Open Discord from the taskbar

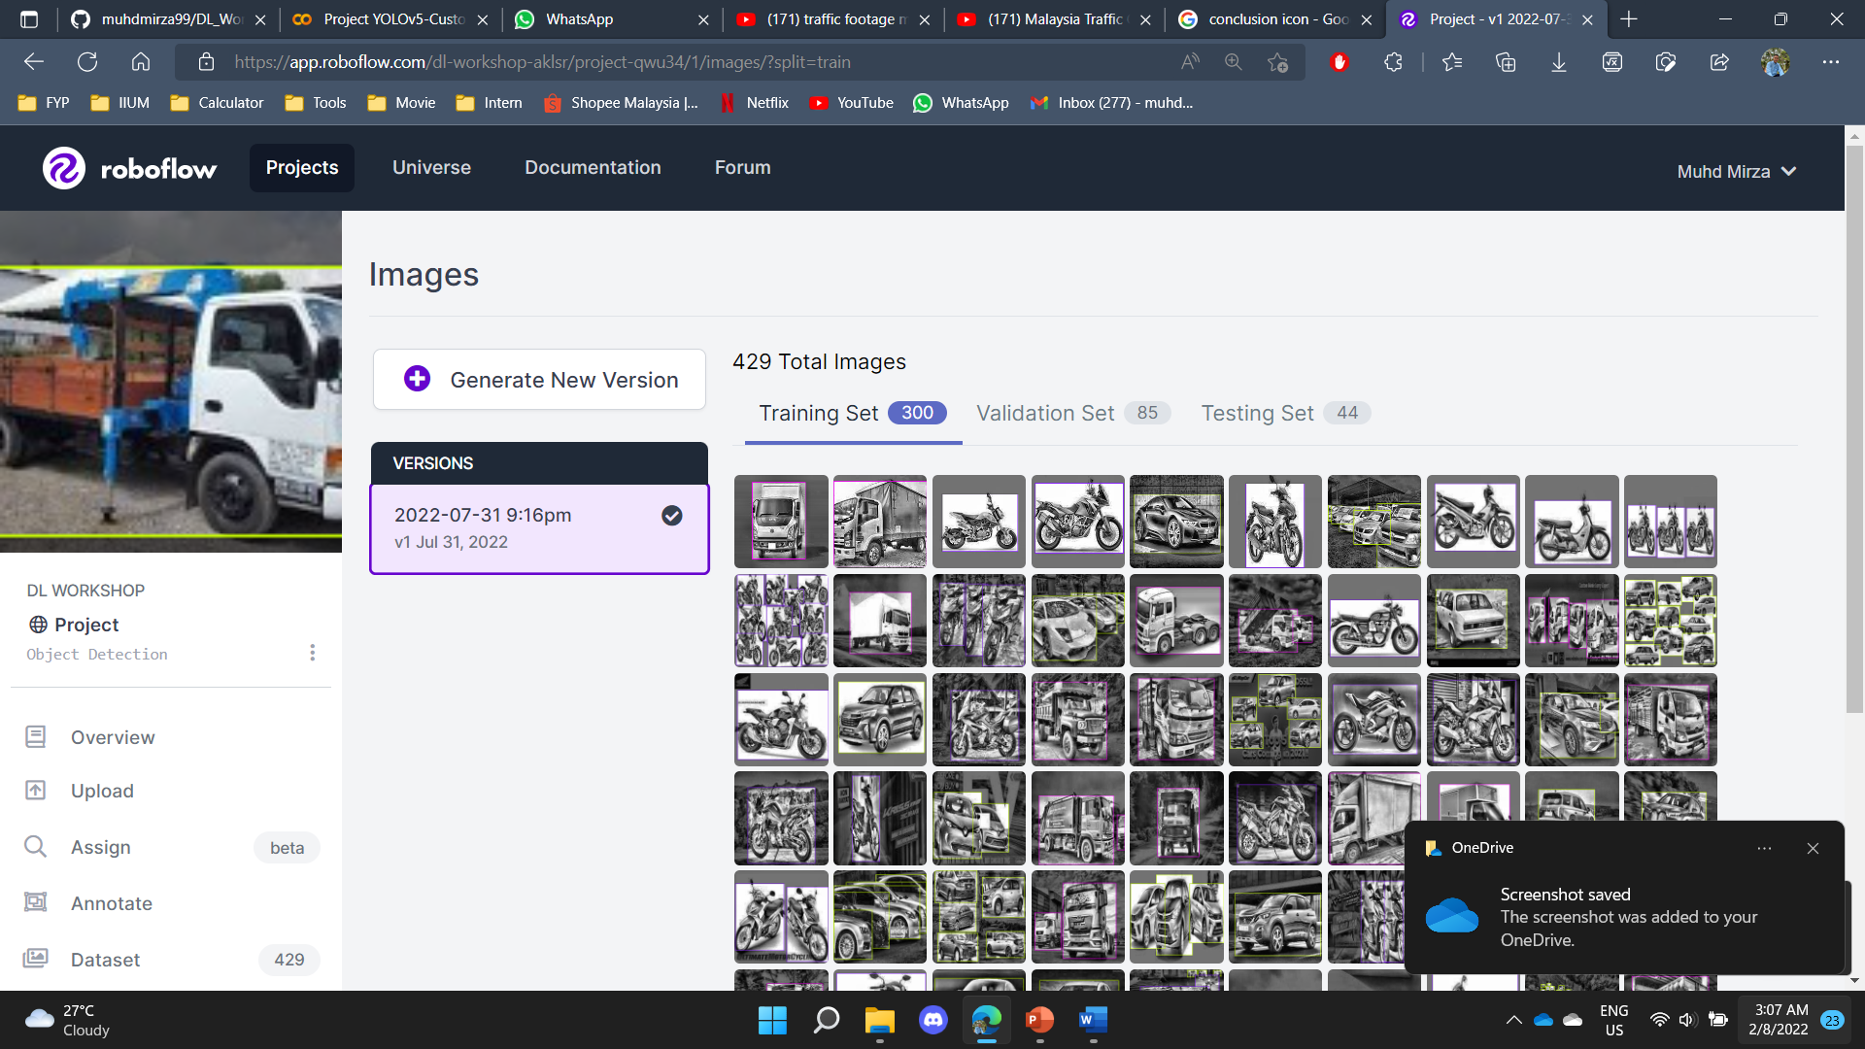pyautogui.click(x=932, y=1020)
